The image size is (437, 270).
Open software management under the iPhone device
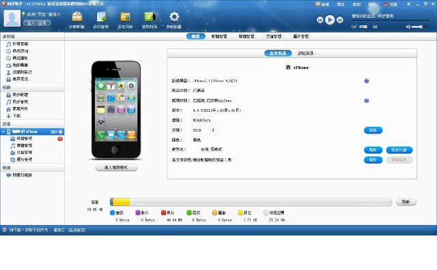pyautogui.click(x=21, y=138)
